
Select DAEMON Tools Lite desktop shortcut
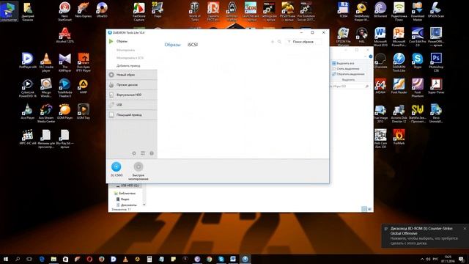[x=399, y=62]
